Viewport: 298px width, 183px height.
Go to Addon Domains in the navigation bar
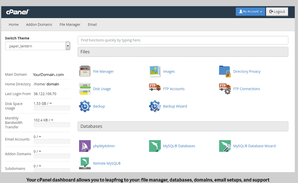click(39, 25)
